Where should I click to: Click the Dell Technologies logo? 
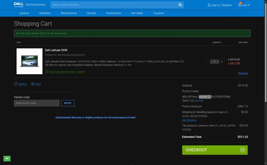18,5
